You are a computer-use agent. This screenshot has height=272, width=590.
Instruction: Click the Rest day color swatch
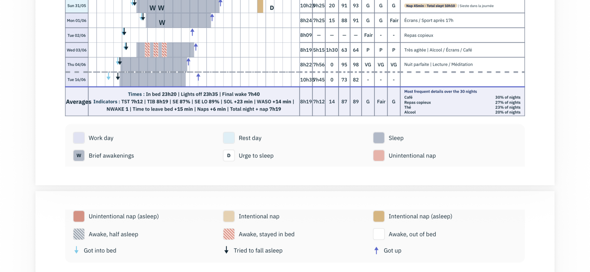229,138
